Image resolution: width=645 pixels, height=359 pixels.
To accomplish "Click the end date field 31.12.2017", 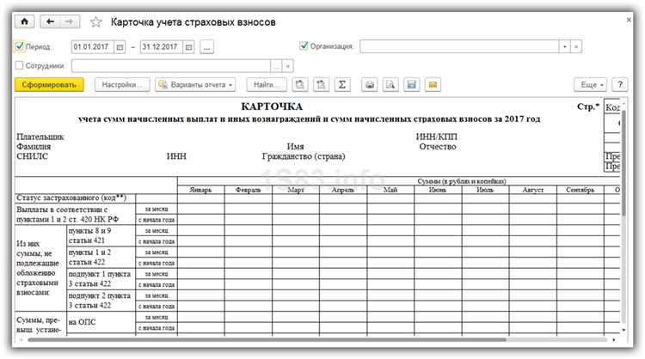I will pos(162,47).
